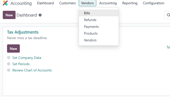This screenshot has height=97, width=170.
Task: Click the search magnifier icon
Action: [x=168, y=15]
